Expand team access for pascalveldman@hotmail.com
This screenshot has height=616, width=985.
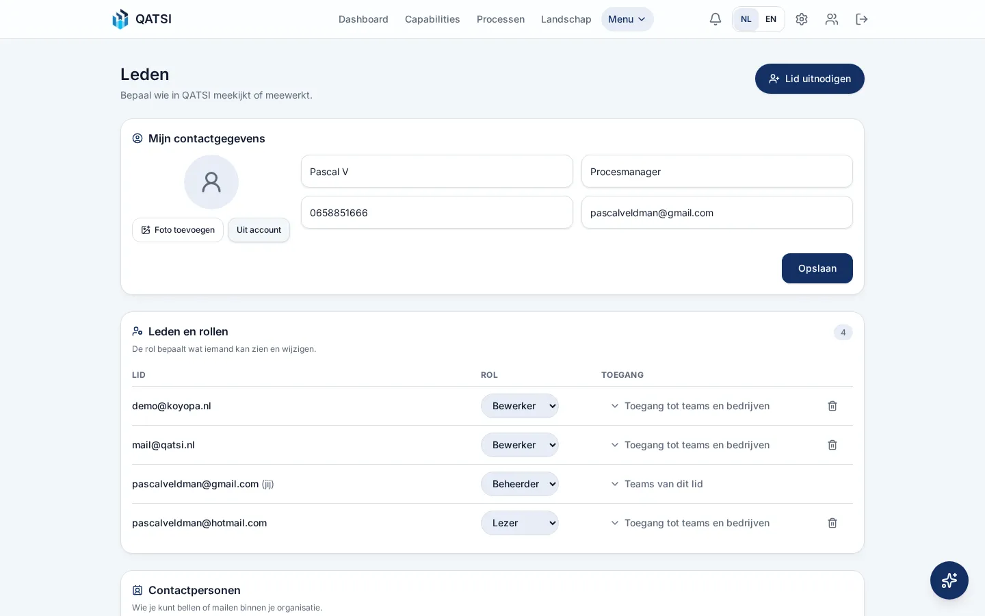click(690, 523)
